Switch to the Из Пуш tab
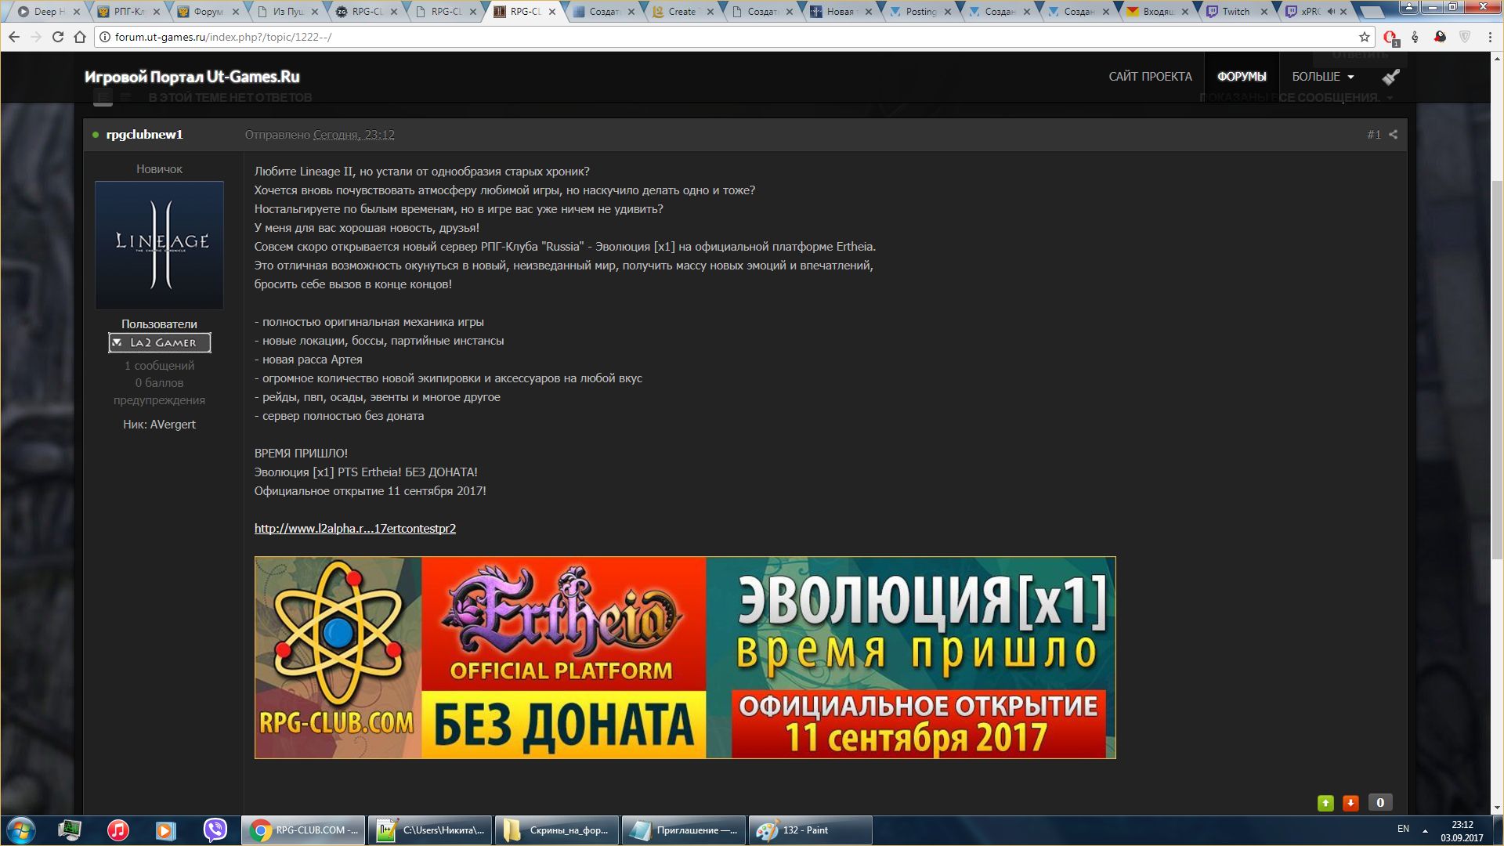The height and width of the screenshot is (846, 1504). 287,12
